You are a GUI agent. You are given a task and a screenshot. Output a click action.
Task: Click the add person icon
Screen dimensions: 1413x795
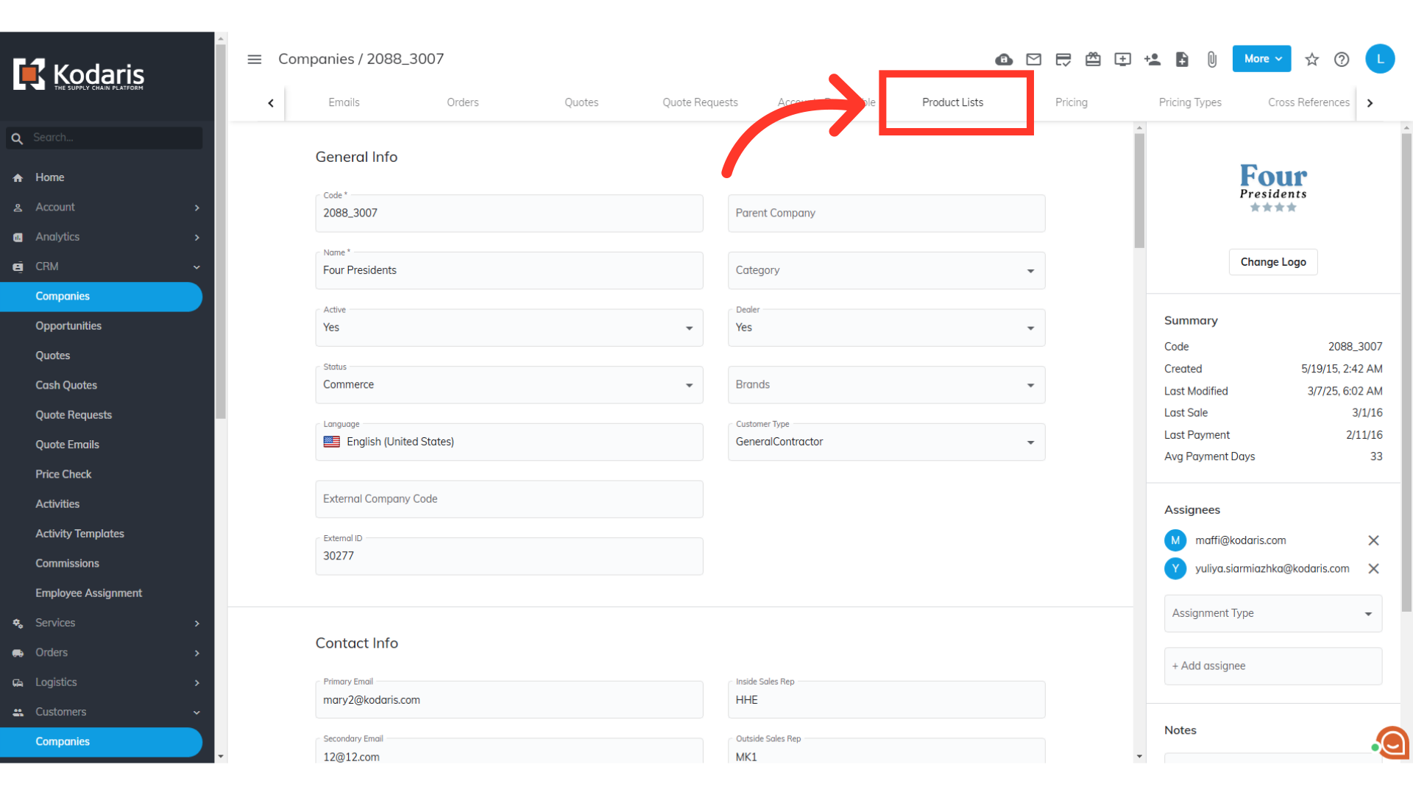[1152, 60]
